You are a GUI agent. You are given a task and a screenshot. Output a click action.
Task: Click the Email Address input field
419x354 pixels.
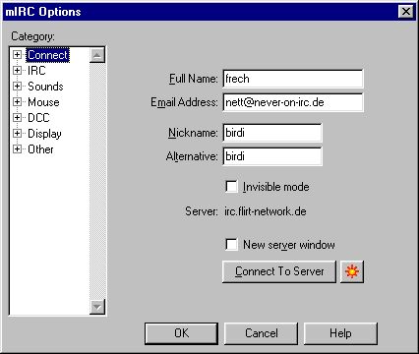293,102
